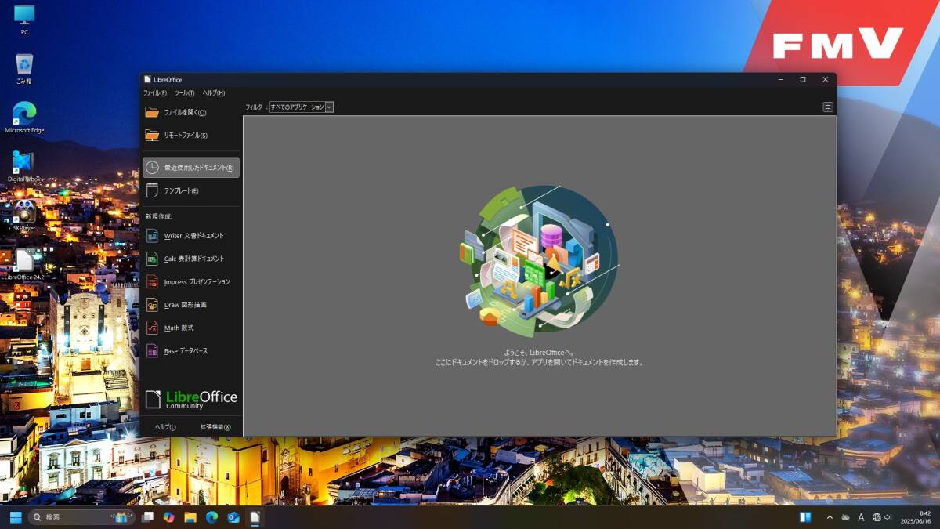Create a new Calc 表計算ドキュメント
This screenshot has height=529, width=940.
pyautogui.click(x=190, y=259)
